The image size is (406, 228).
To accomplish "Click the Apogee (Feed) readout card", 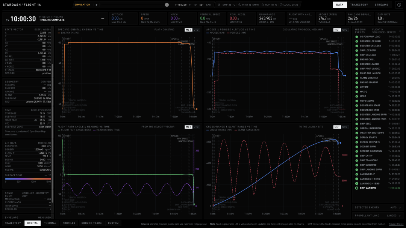I will [331, 18].
